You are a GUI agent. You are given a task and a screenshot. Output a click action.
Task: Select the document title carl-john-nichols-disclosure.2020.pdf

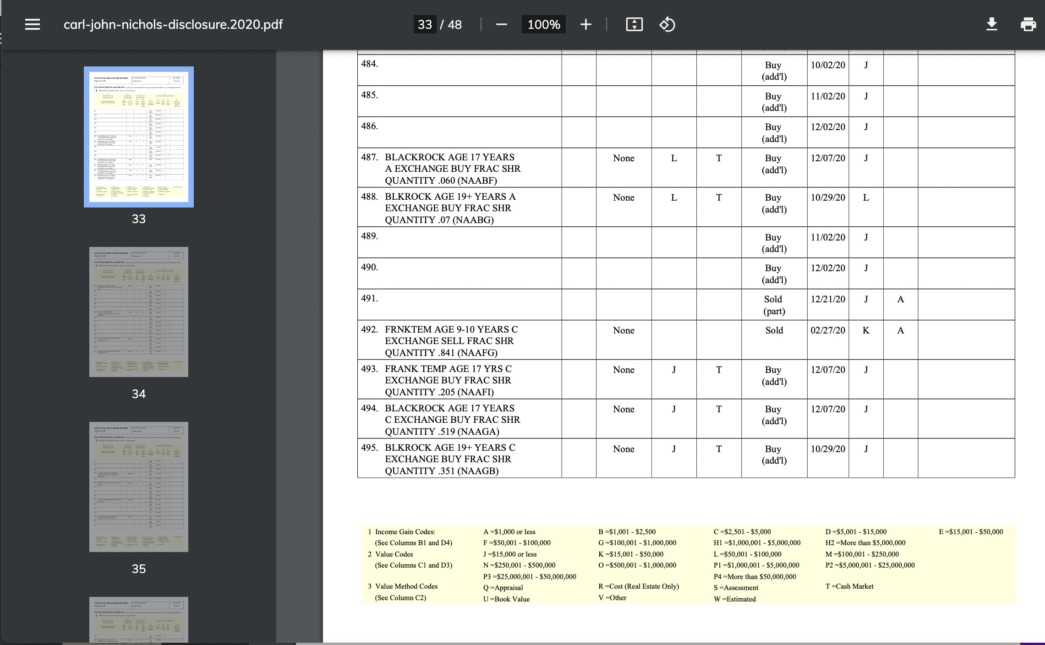(x=173, y=24)
